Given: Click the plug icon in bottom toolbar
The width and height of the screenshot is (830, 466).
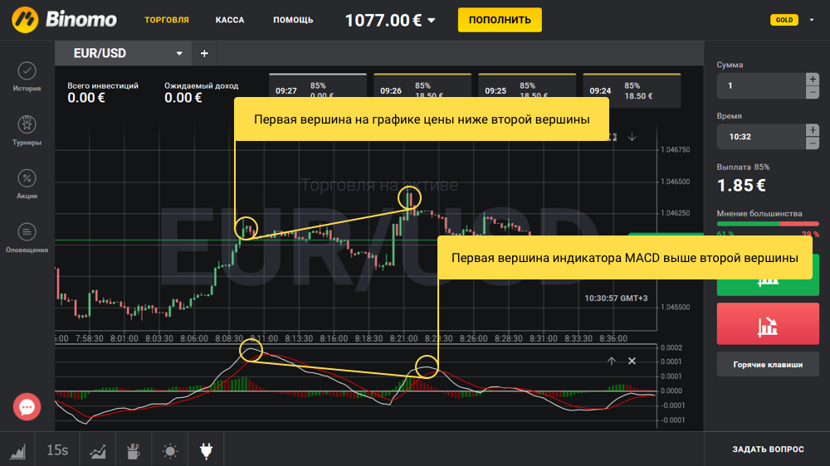Looking at the screenshot, I should (x=206, y=450).
